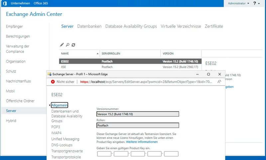The height and width of the screenshot is (160, 266).
Task: Open Transportgrenzwerte section in popup
Action: pos(67,151)
